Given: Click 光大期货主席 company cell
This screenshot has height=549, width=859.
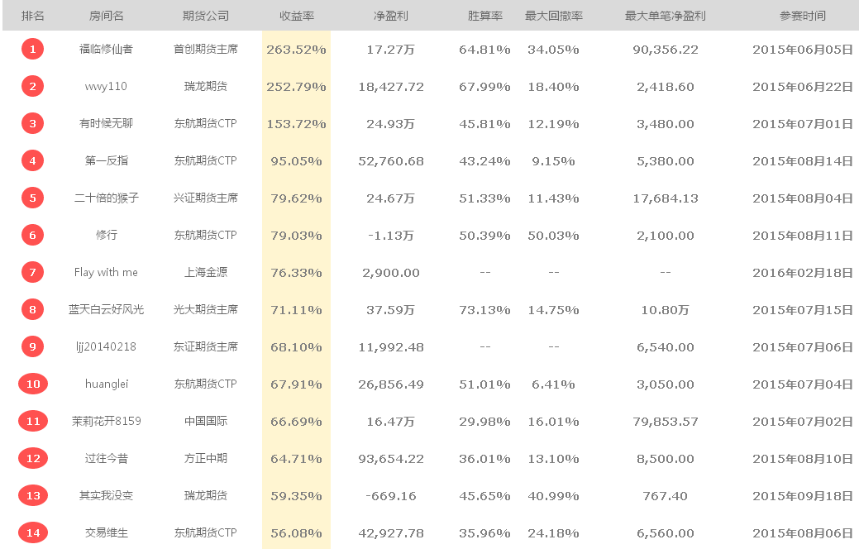Looking at the screenshot, I should (205, 309).
